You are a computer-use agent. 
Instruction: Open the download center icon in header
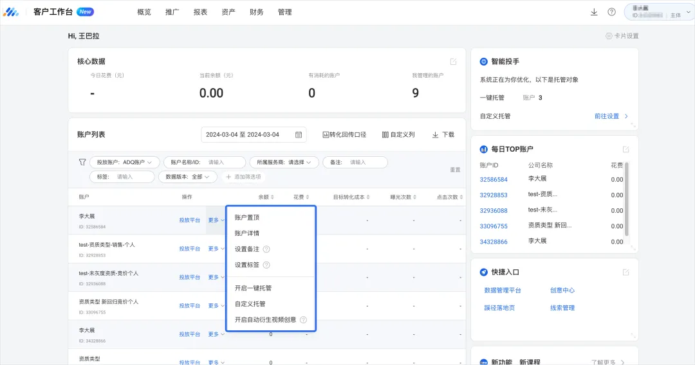pyautogui.click(x=594, y=12)
